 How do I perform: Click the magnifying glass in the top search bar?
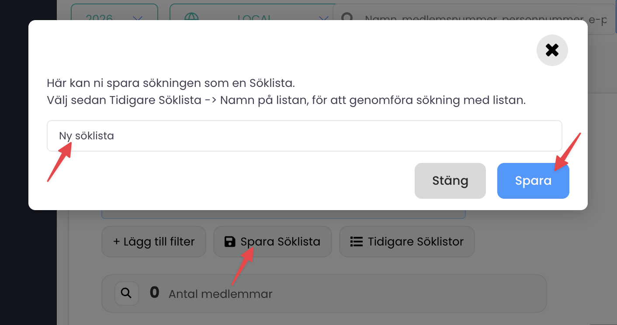(347, 17)
